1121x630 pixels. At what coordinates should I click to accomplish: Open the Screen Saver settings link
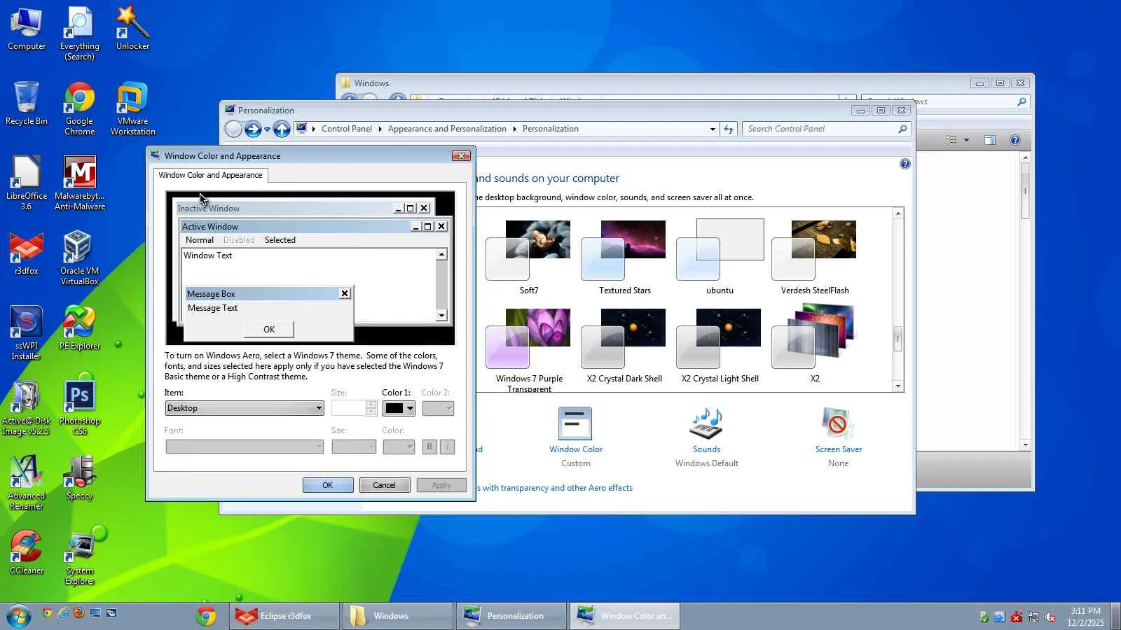pos(839,449)
